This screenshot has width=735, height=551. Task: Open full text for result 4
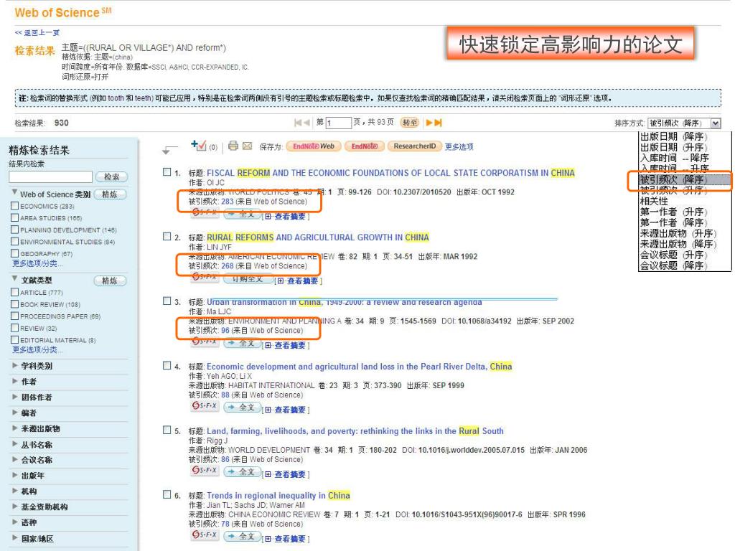click(242, 408)
